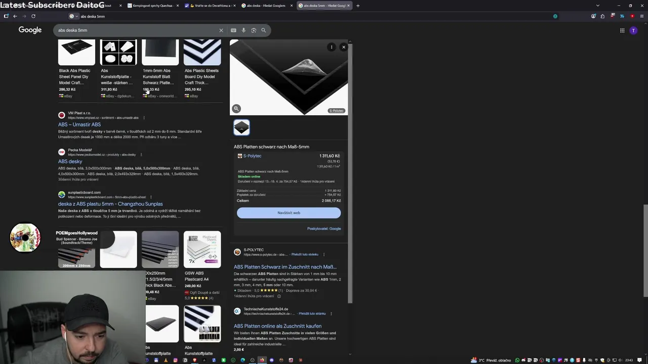Open options for the VM Plast result
The image size is (648, 364).
pyautogui.click(x=144, y=118)
